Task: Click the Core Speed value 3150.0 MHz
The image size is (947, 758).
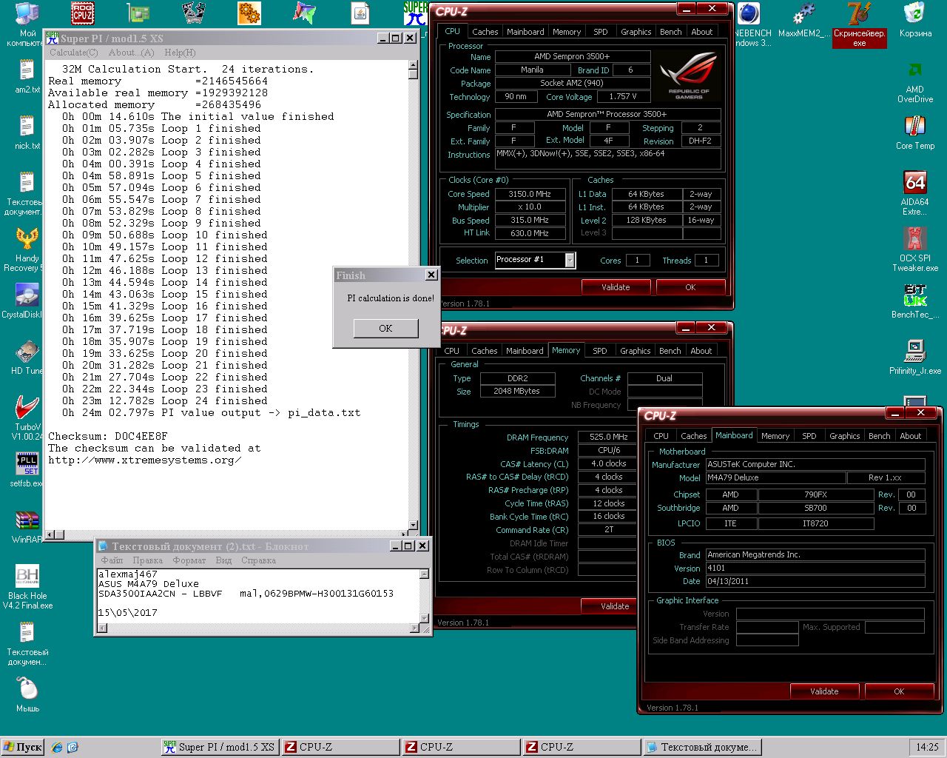Action: coord(530,194)
